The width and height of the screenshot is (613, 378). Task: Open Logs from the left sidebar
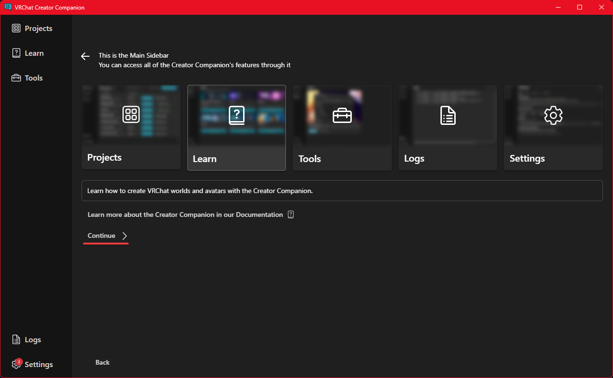tap(27, 340)
